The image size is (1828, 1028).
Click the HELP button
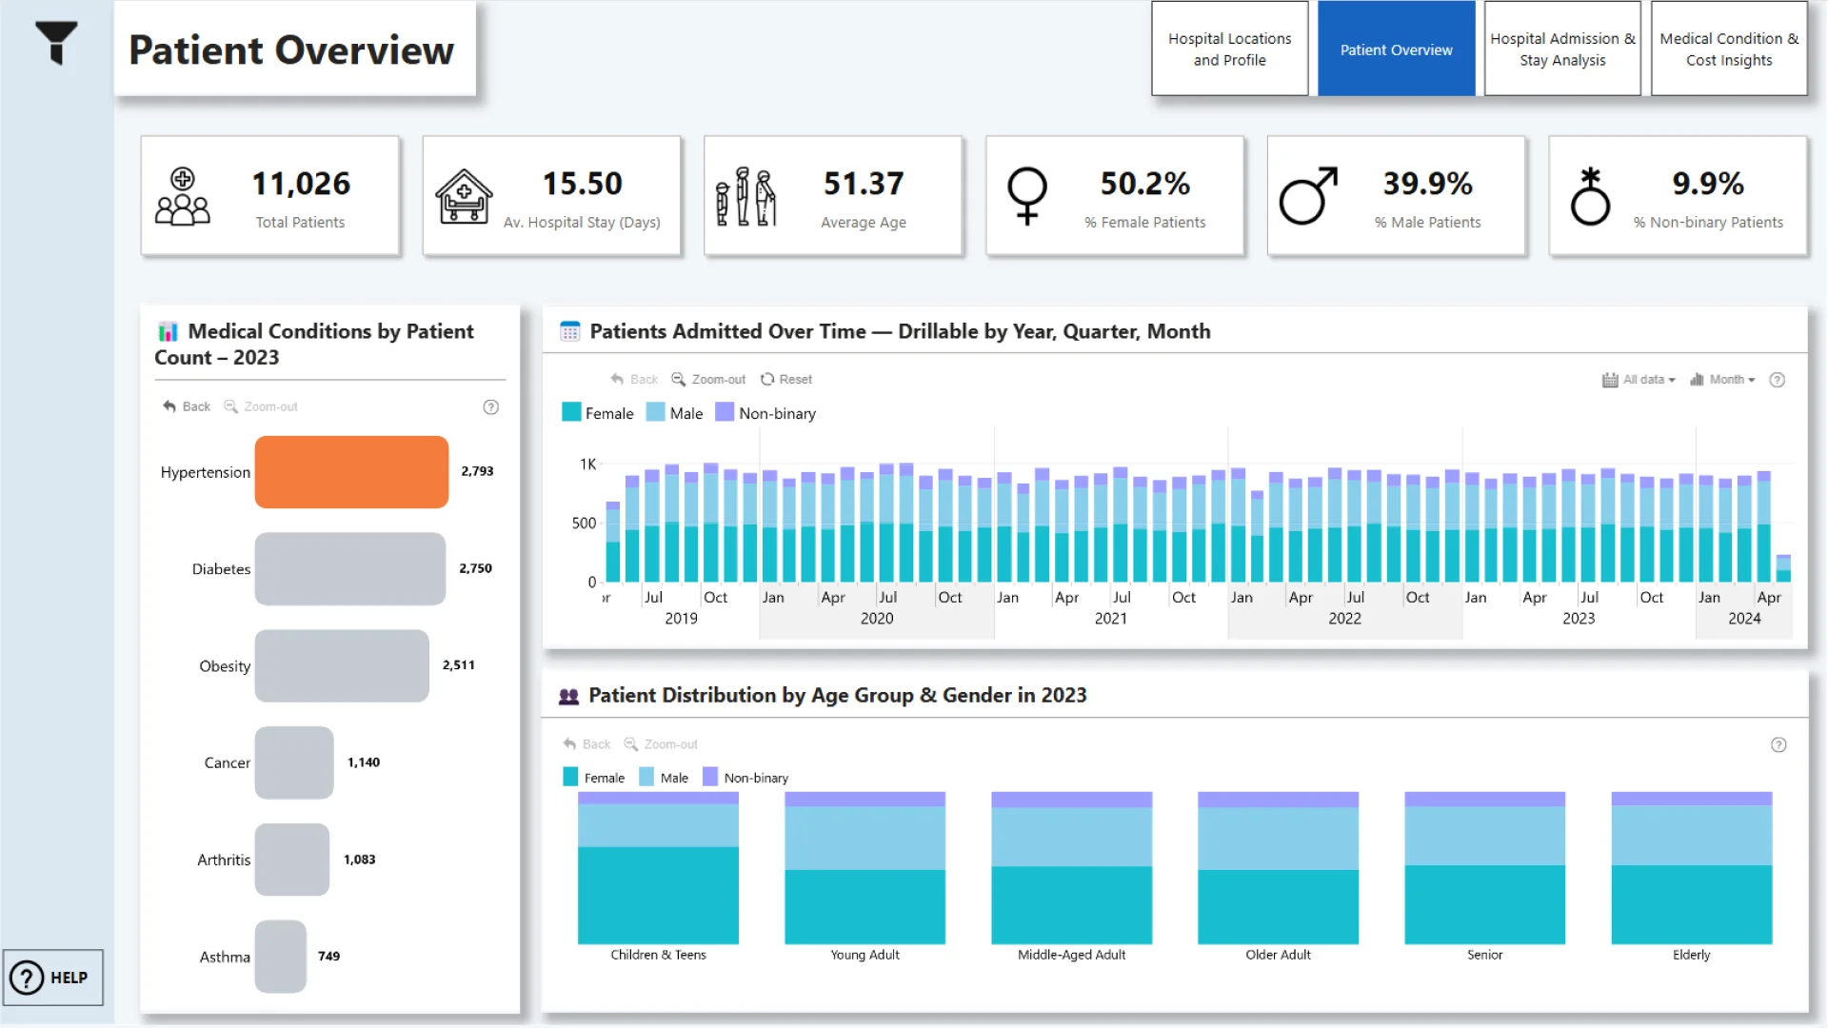53,978
